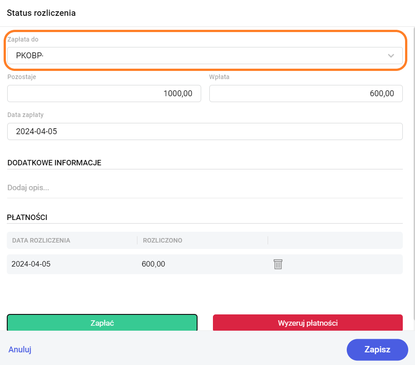This screenshot has height=365, width=415.
Task: Click the Status rozliczenia dialog title
Action: coord(41,13)
